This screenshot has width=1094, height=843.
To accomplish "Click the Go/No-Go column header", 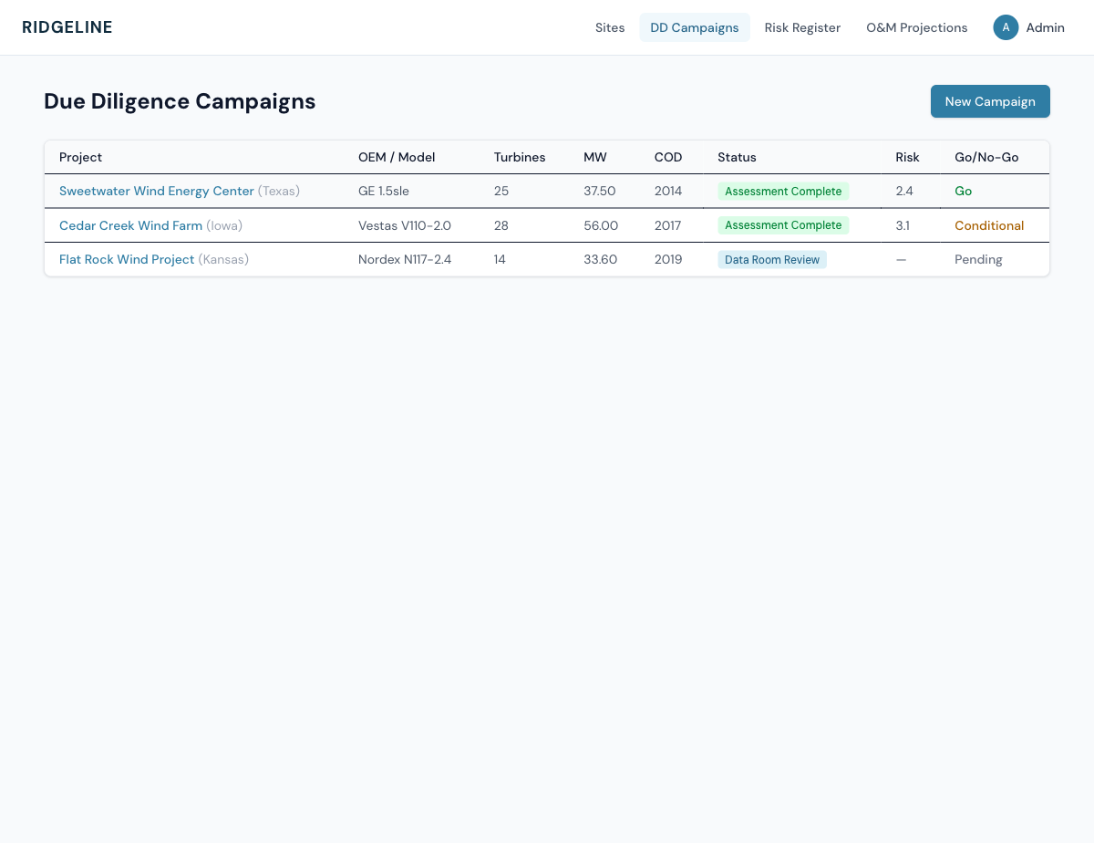I will (x=986, y=157).
